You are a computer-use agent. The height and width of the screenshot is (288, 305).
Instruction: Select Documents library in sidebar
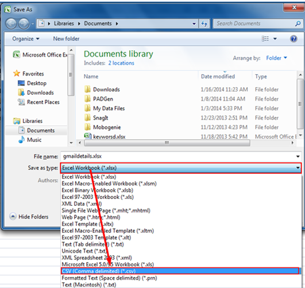click(x=37, y=130)
